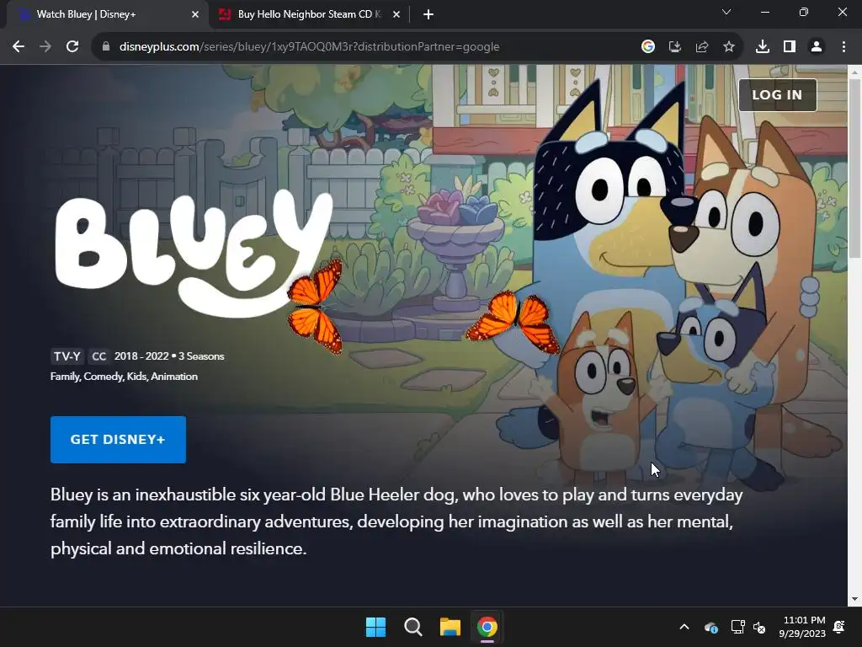Click the muted volume tray icon

(x=759, y=627)
